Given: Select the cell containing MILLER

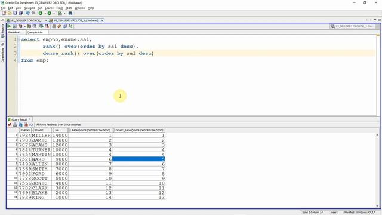Looking at the screenshot, I should point(41,136).
